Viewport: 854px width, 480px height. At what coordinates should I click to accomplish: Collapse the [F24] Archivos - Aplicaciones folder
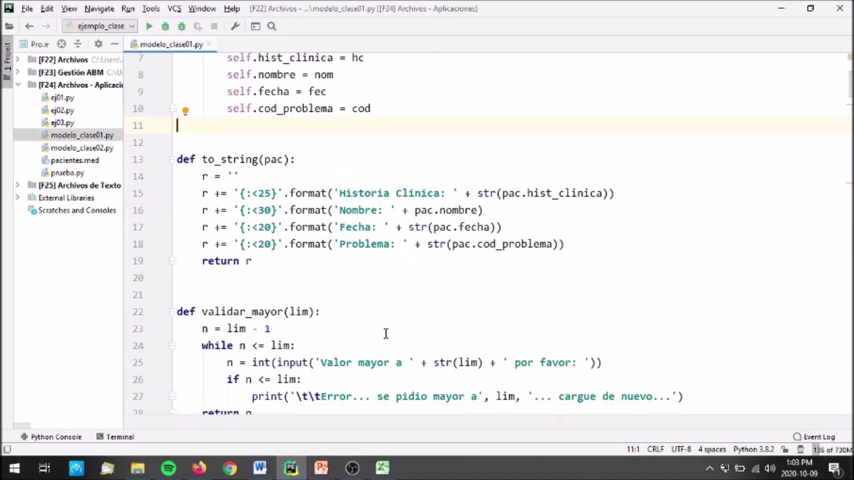click(19, 85)
